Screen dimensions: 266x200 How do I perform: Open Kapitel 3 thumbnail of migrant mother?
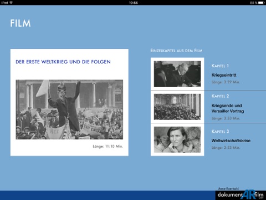click(177, 139)
